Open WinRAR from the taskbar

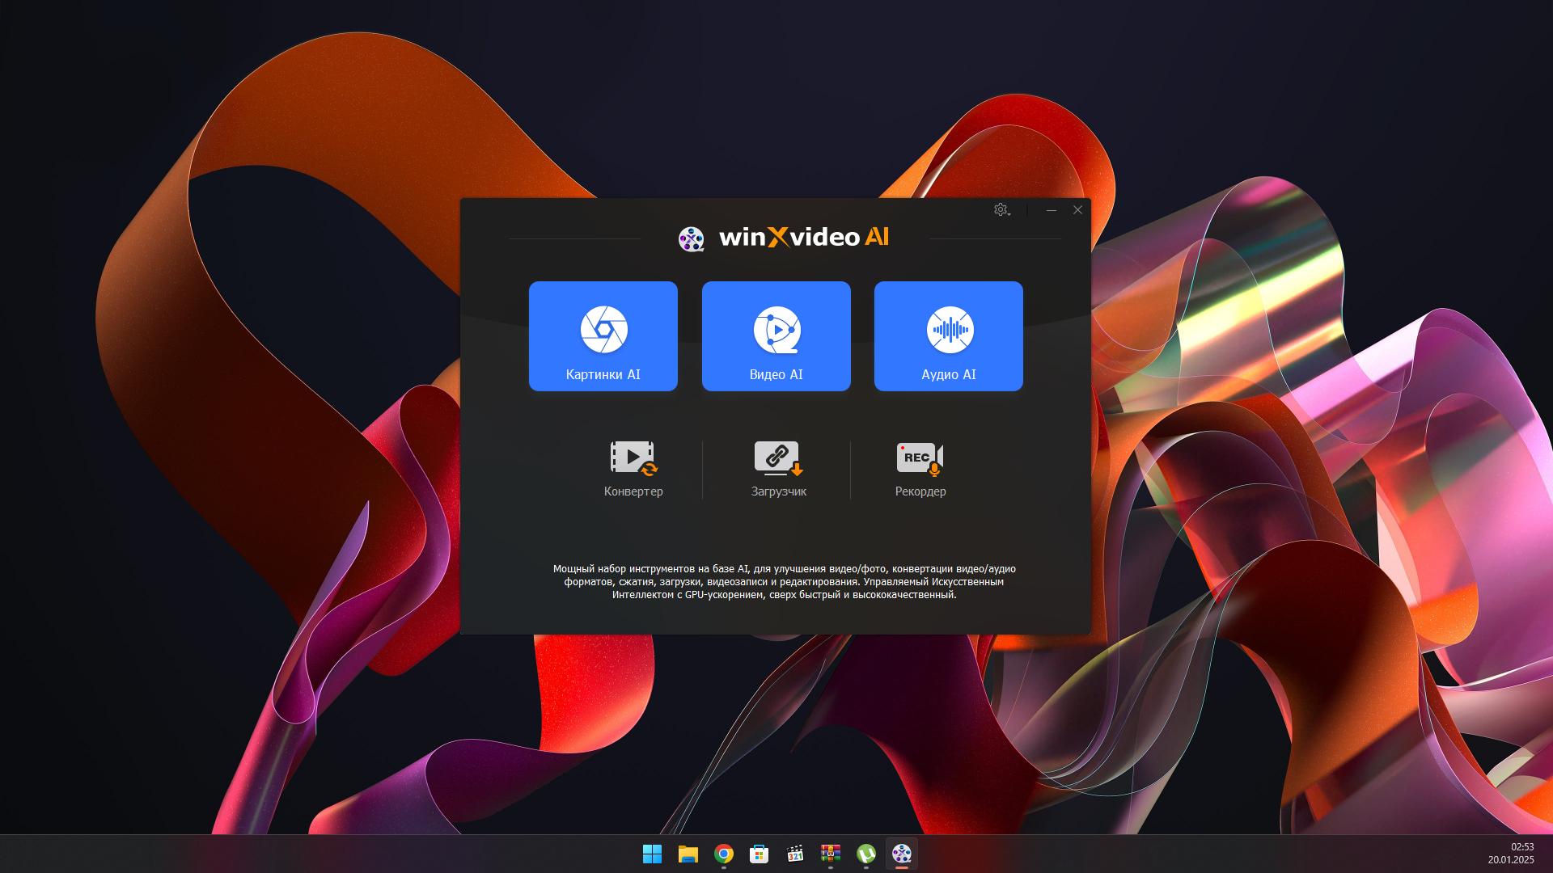831,854
